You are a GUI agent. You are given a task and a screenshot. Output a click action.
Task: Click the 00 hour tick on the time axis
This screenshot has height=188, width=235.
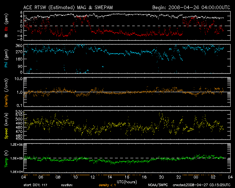coord(196,177)
